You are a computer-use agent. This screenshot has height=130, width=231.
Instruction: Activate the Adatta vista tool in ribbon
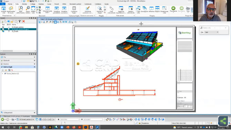click(x=33, y=10)
